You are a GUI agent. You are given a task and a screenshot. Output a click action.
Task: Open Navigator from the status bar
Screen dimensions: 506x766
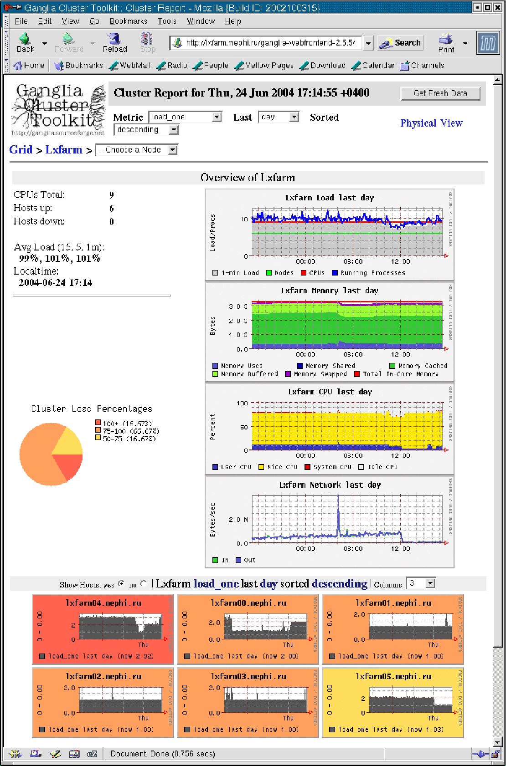16,754
